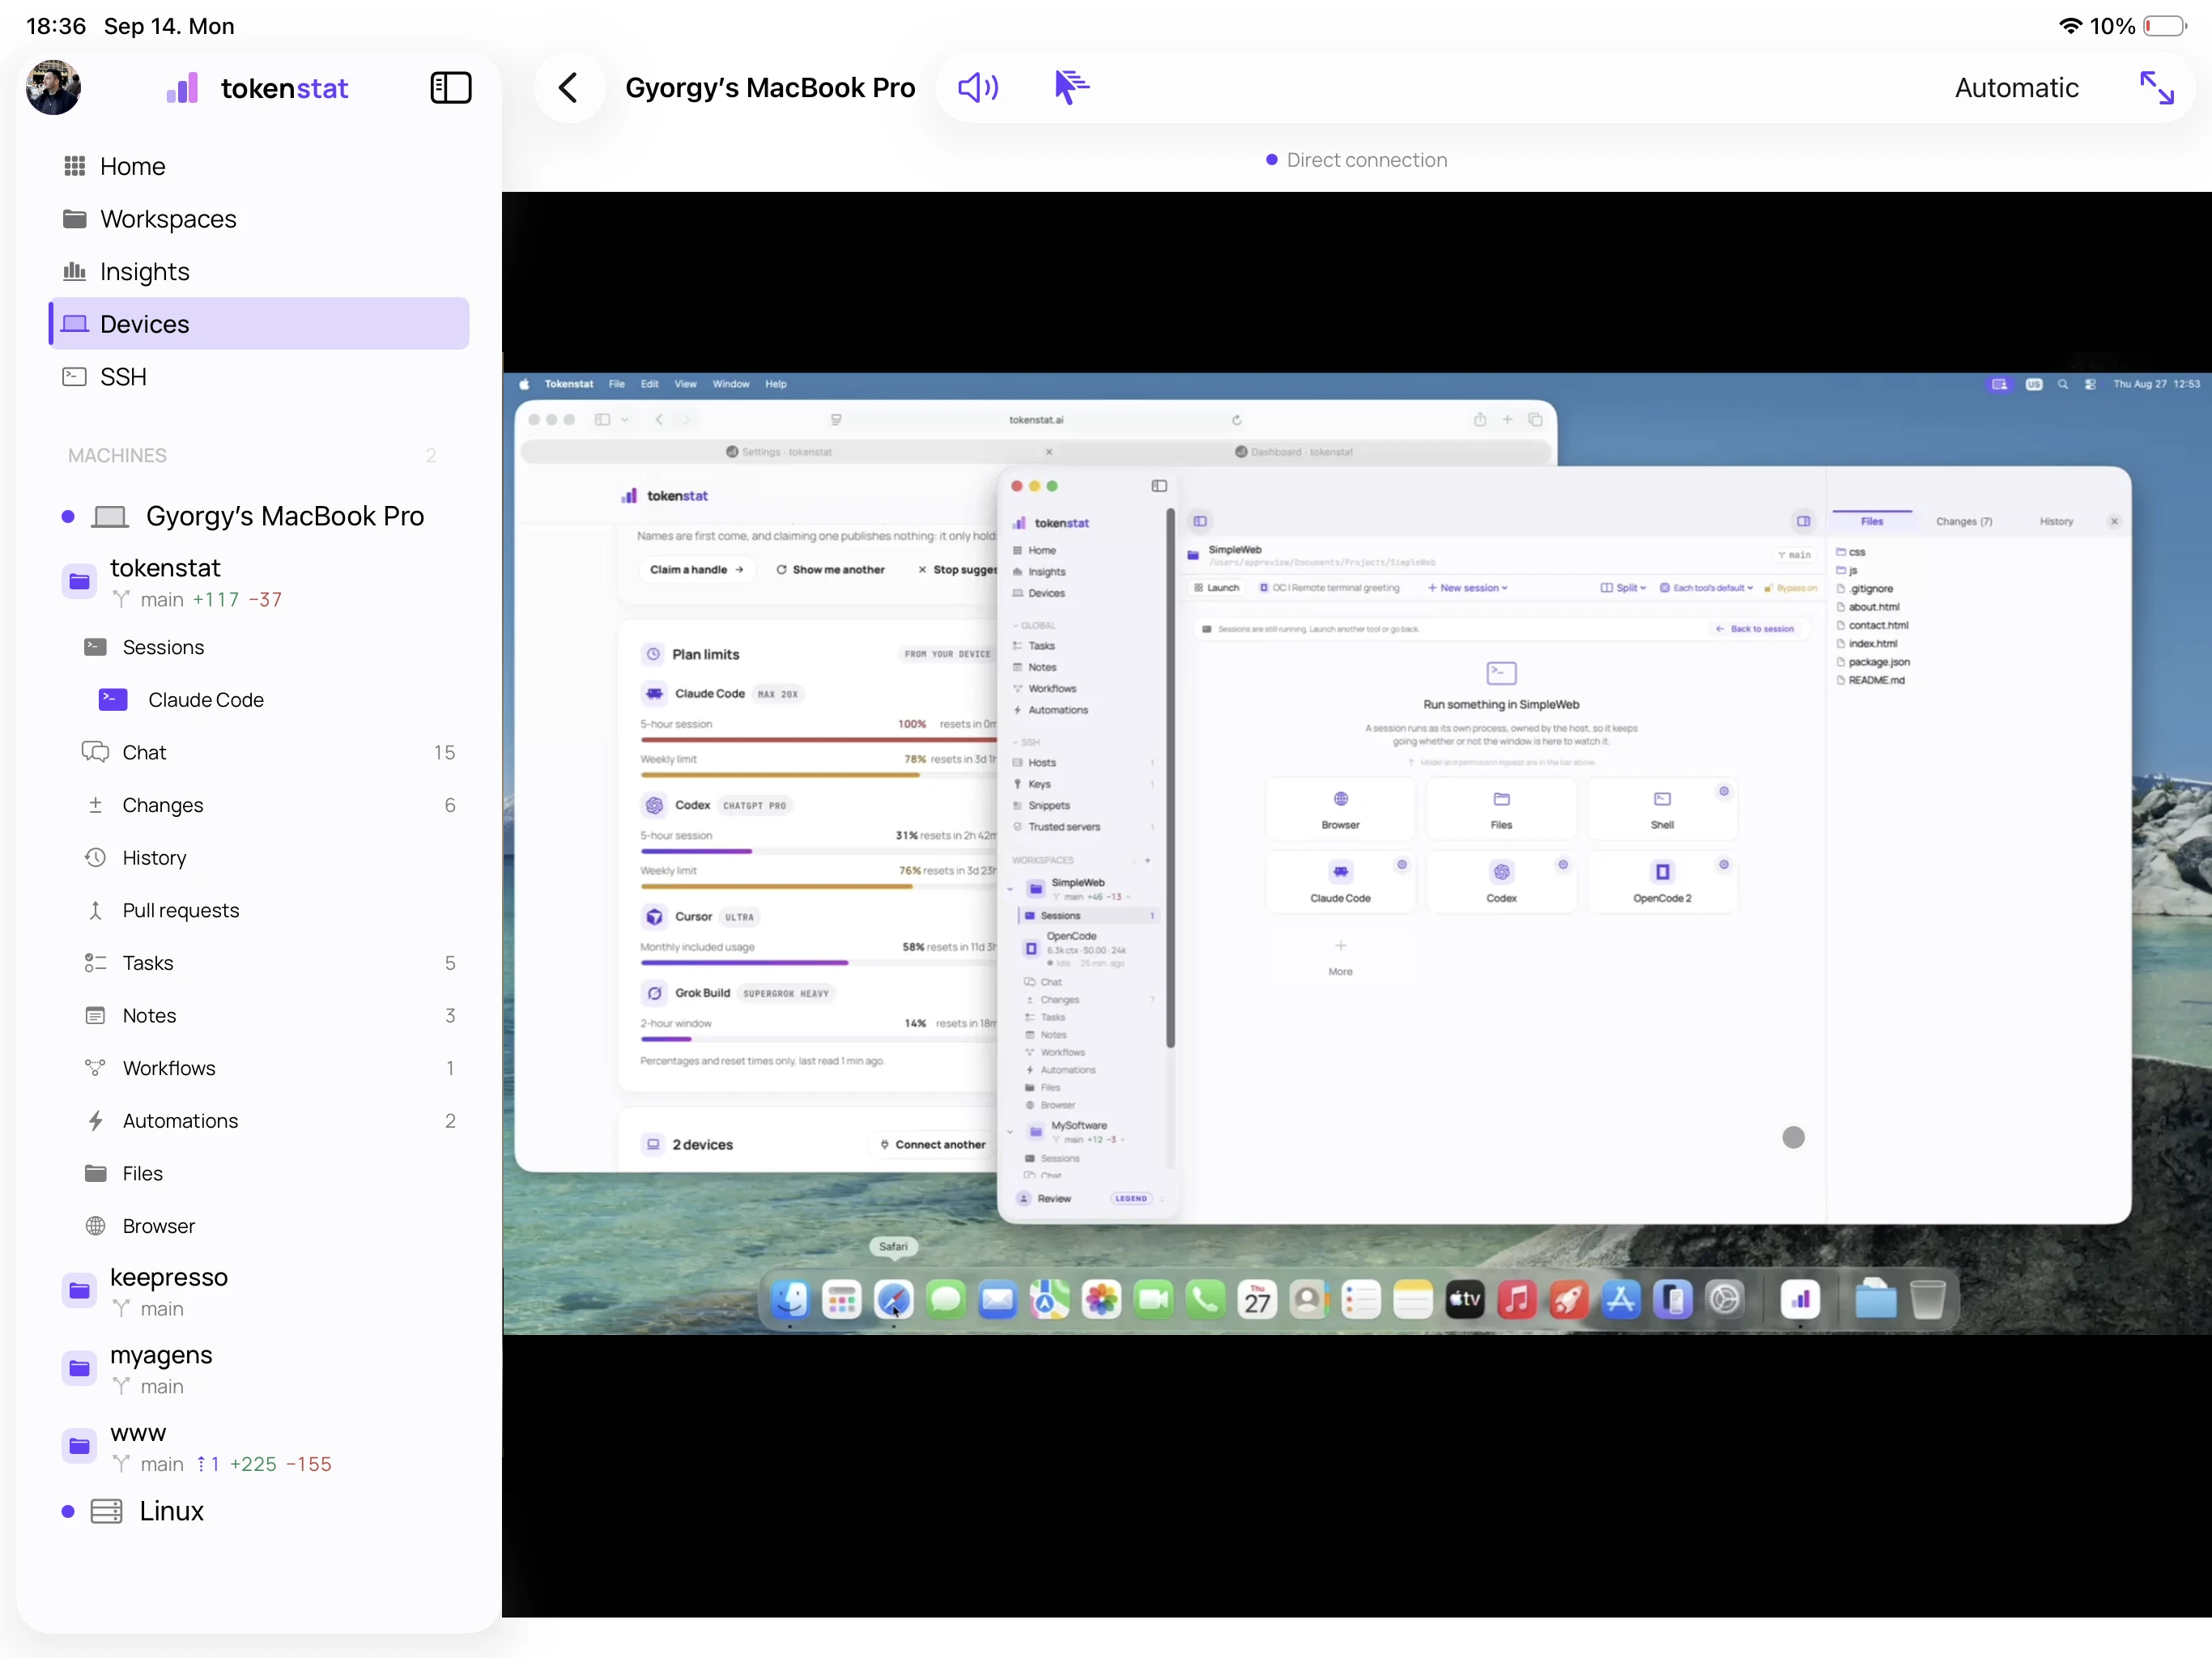Expand the keepresso workspace

pyautogui.click(x=259, y=1291)
